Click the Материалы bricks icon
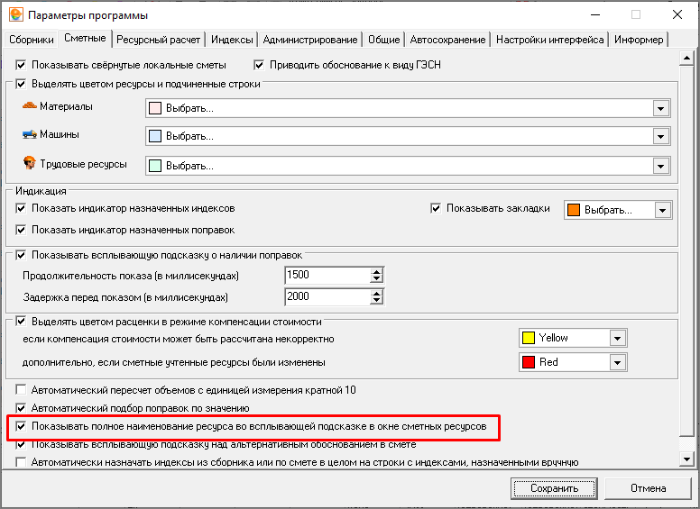 [x=30, y=106]
